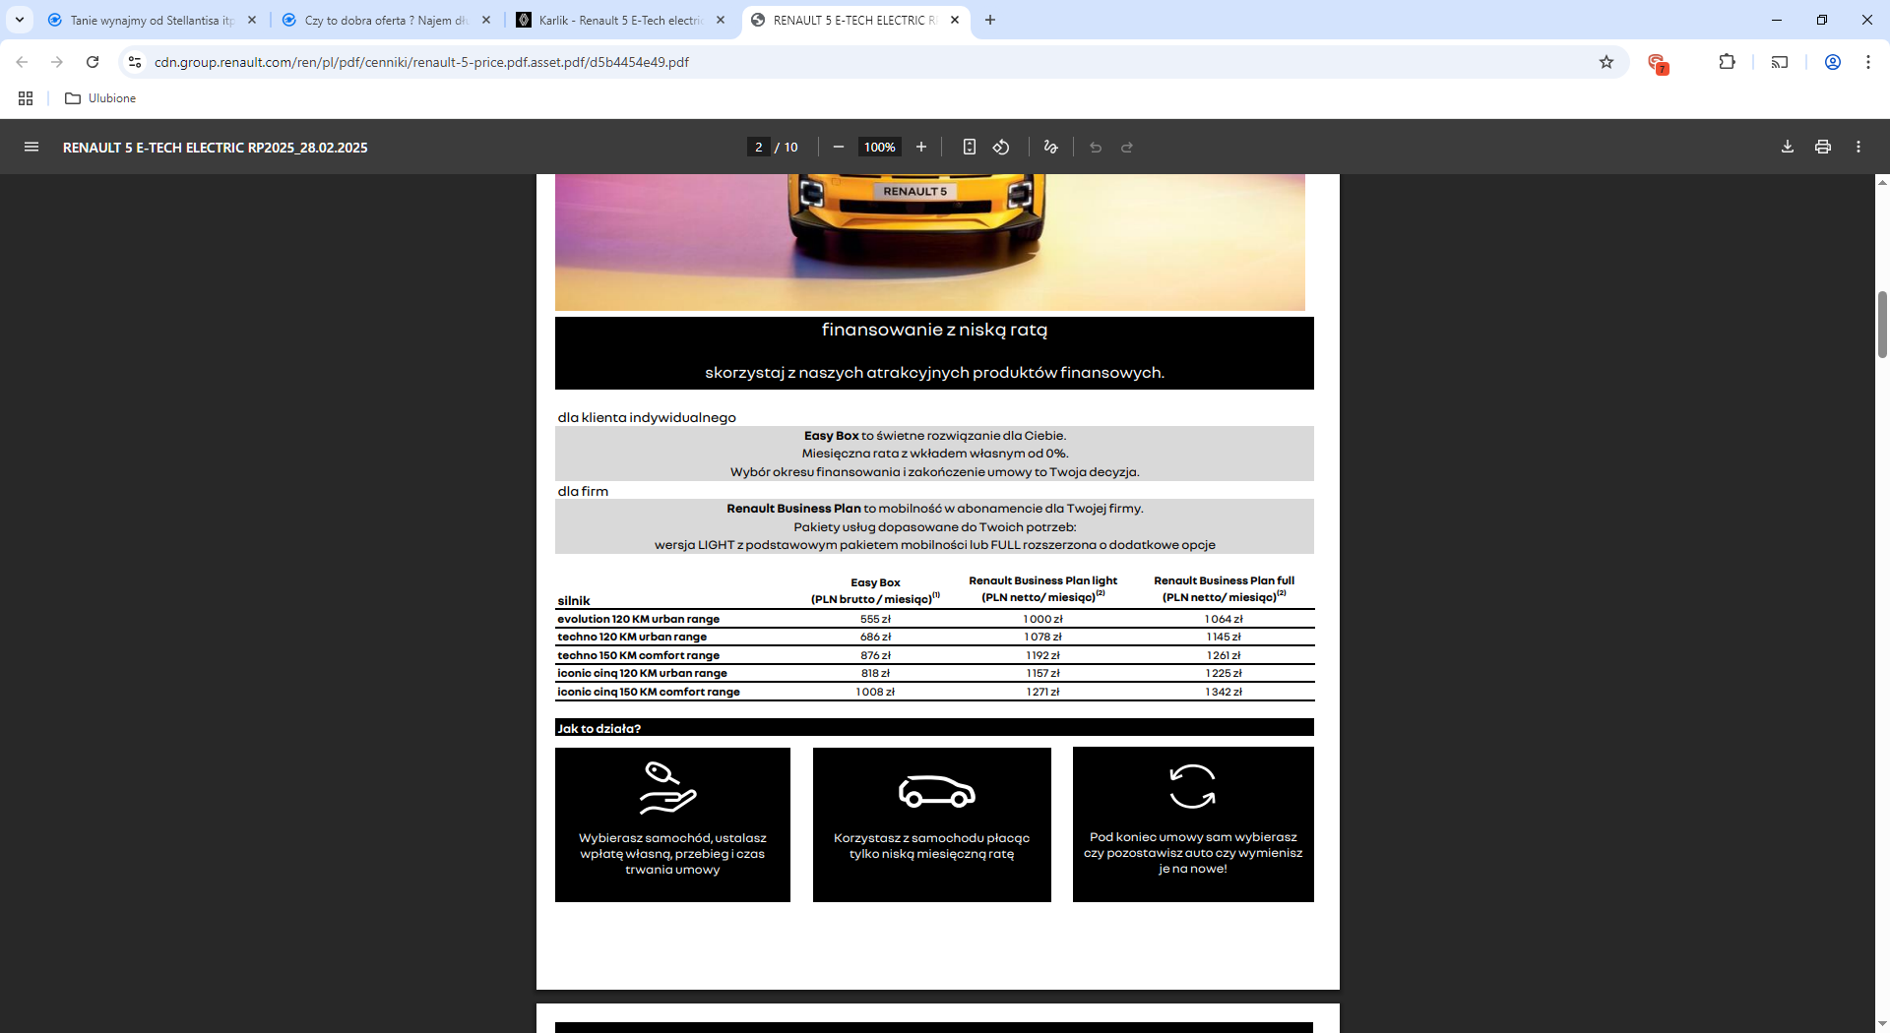Click the fit to page icon

tap(970, 147)
